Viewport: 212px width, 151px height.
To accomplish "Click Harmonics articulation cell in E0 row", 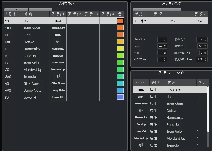I will pyautogui.click(x=58, y=49).
